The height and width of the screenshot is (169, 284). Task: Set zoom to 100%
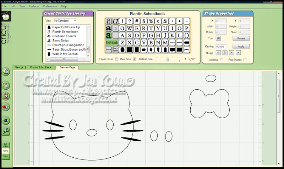point(6,151)
